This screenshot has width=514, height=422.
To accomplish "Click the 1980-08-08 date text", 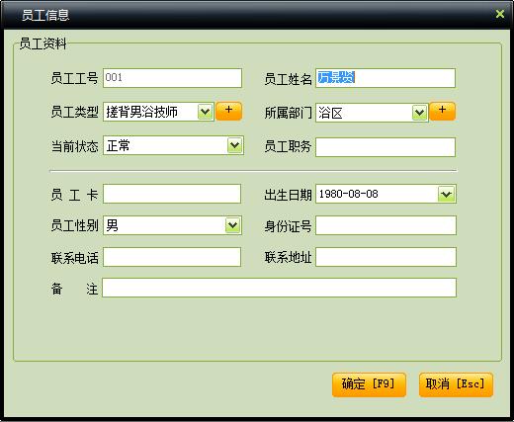I will click(x=348, y=194).
